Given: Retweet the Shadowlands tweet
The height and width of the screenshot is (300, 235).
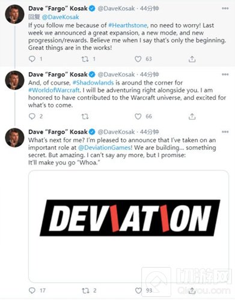Looking at the screenshot, I should [85, 116].
